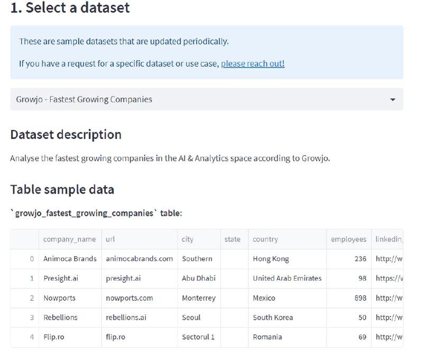Click the row index 2 cell

tap(24, 298)
